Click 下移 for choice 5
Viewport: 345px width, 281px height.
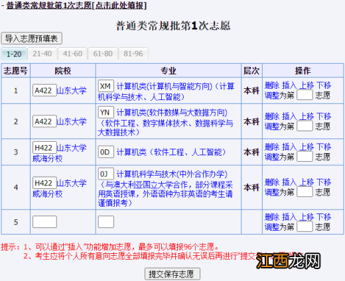[324, 217]
